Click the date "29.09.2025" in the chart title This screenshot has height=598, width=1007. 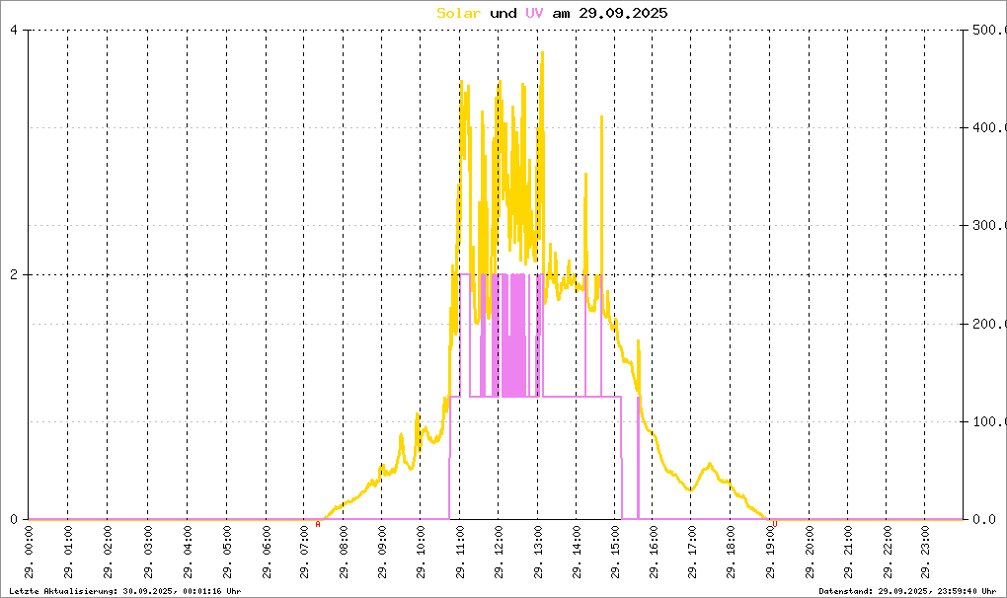click(x=623, y=14)
